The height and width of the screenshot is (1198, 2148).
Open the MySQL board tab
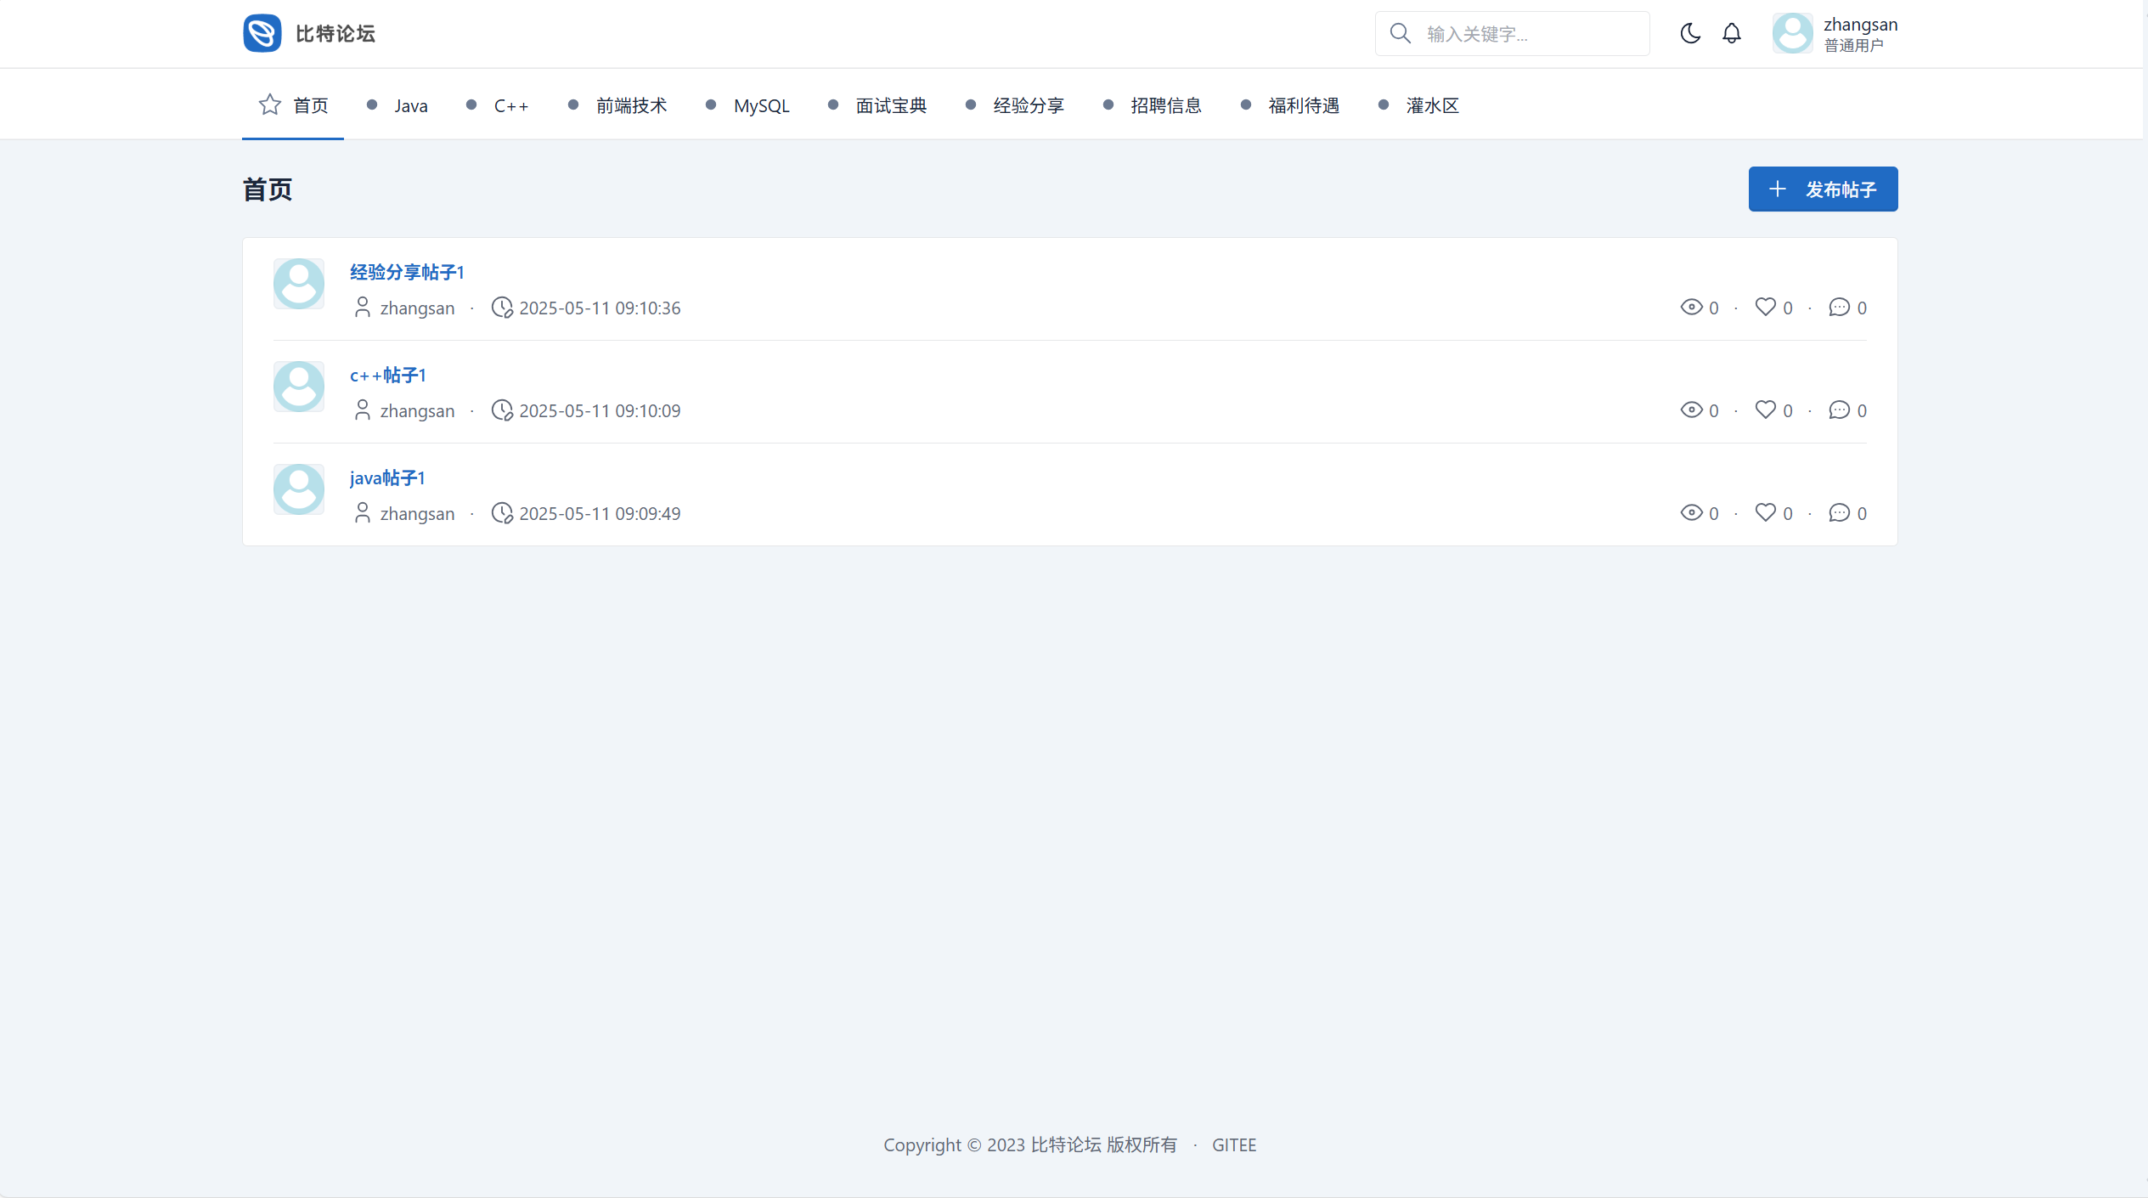(x=761, y=105)
